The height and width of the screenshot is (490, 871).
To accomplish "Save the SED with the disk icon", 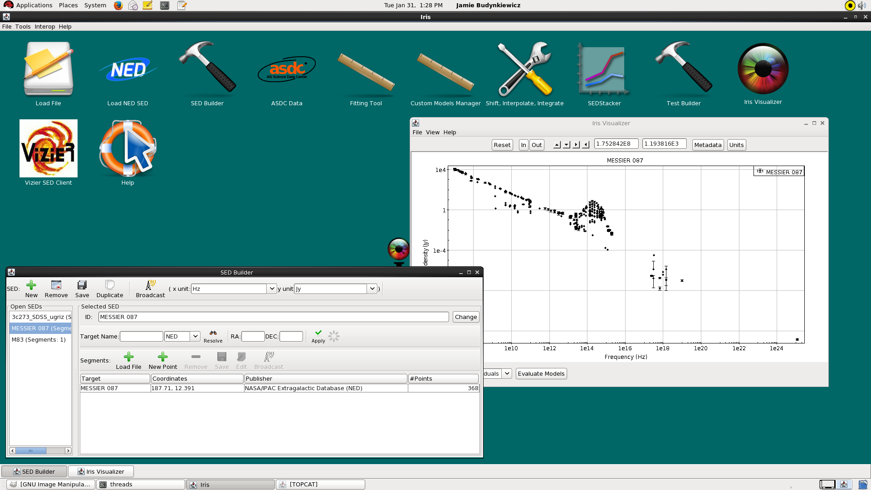I will pos(82,289).
